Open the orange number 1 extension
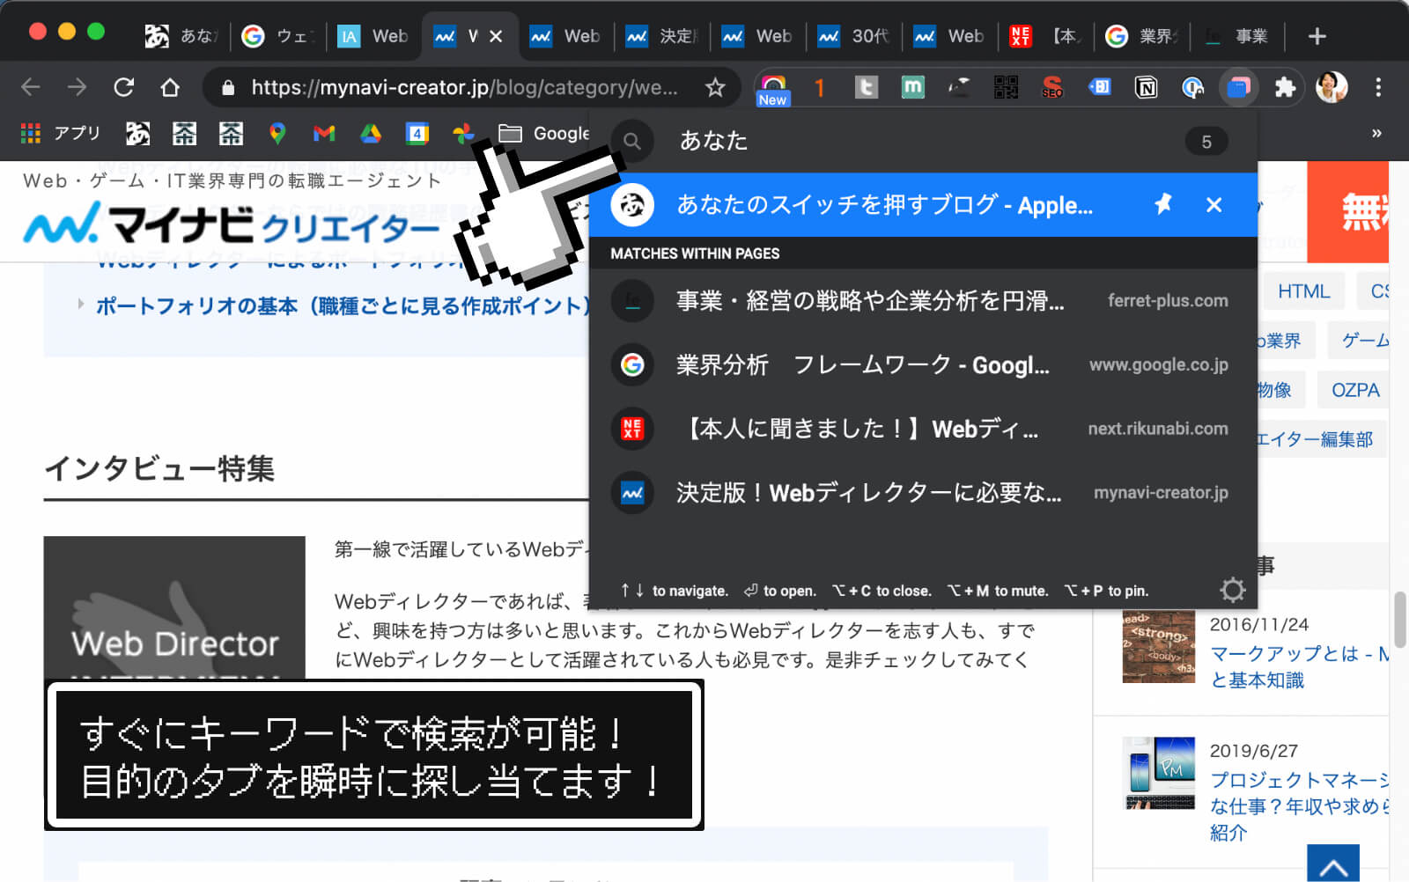The image size is (1409, 882). click(820, 87)
